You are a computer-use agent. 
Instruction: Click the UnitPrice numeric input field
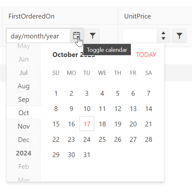tap(140, 36)
